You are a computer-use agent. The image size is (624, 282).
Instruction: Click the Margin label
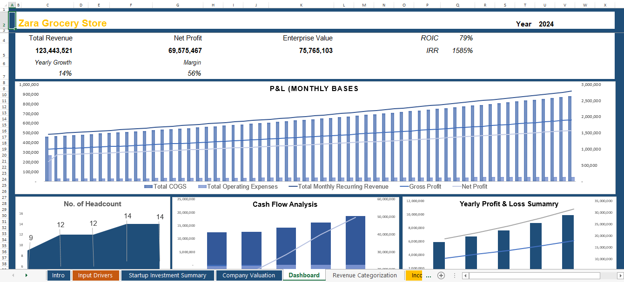(x=193, y=62)
